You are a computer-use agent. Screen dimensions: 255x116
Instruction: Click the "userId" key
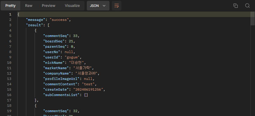click(x=52, y=57)
